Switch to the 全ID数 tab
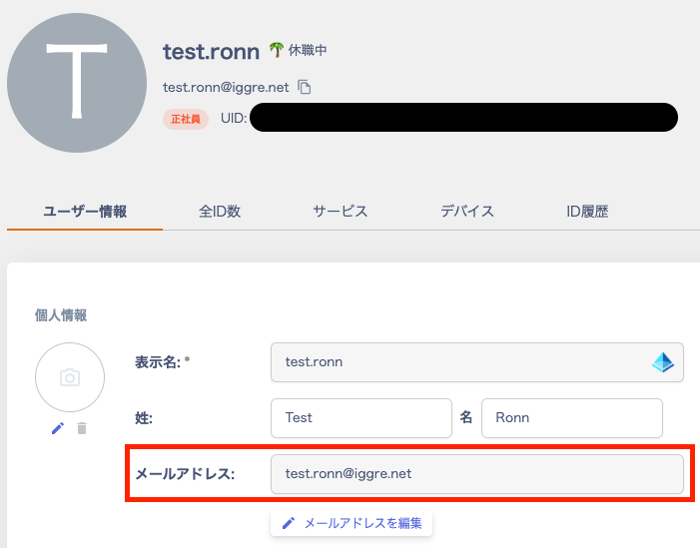700x548 pixels. [x=220, y=212]
